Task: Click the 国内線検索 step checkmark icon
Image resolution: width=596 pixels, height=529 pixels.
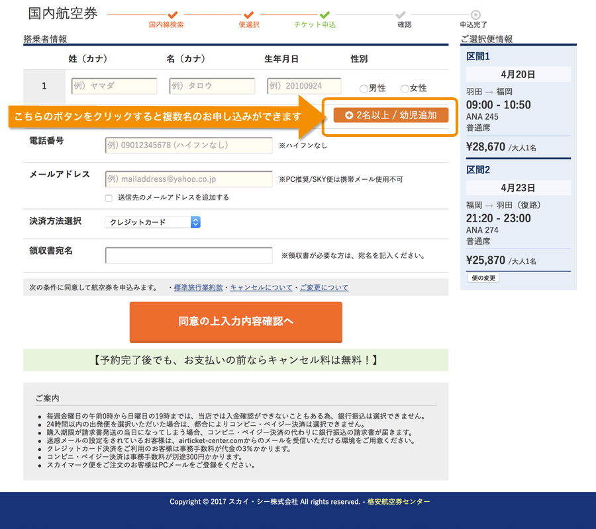Action: click(x=173, y=15)
